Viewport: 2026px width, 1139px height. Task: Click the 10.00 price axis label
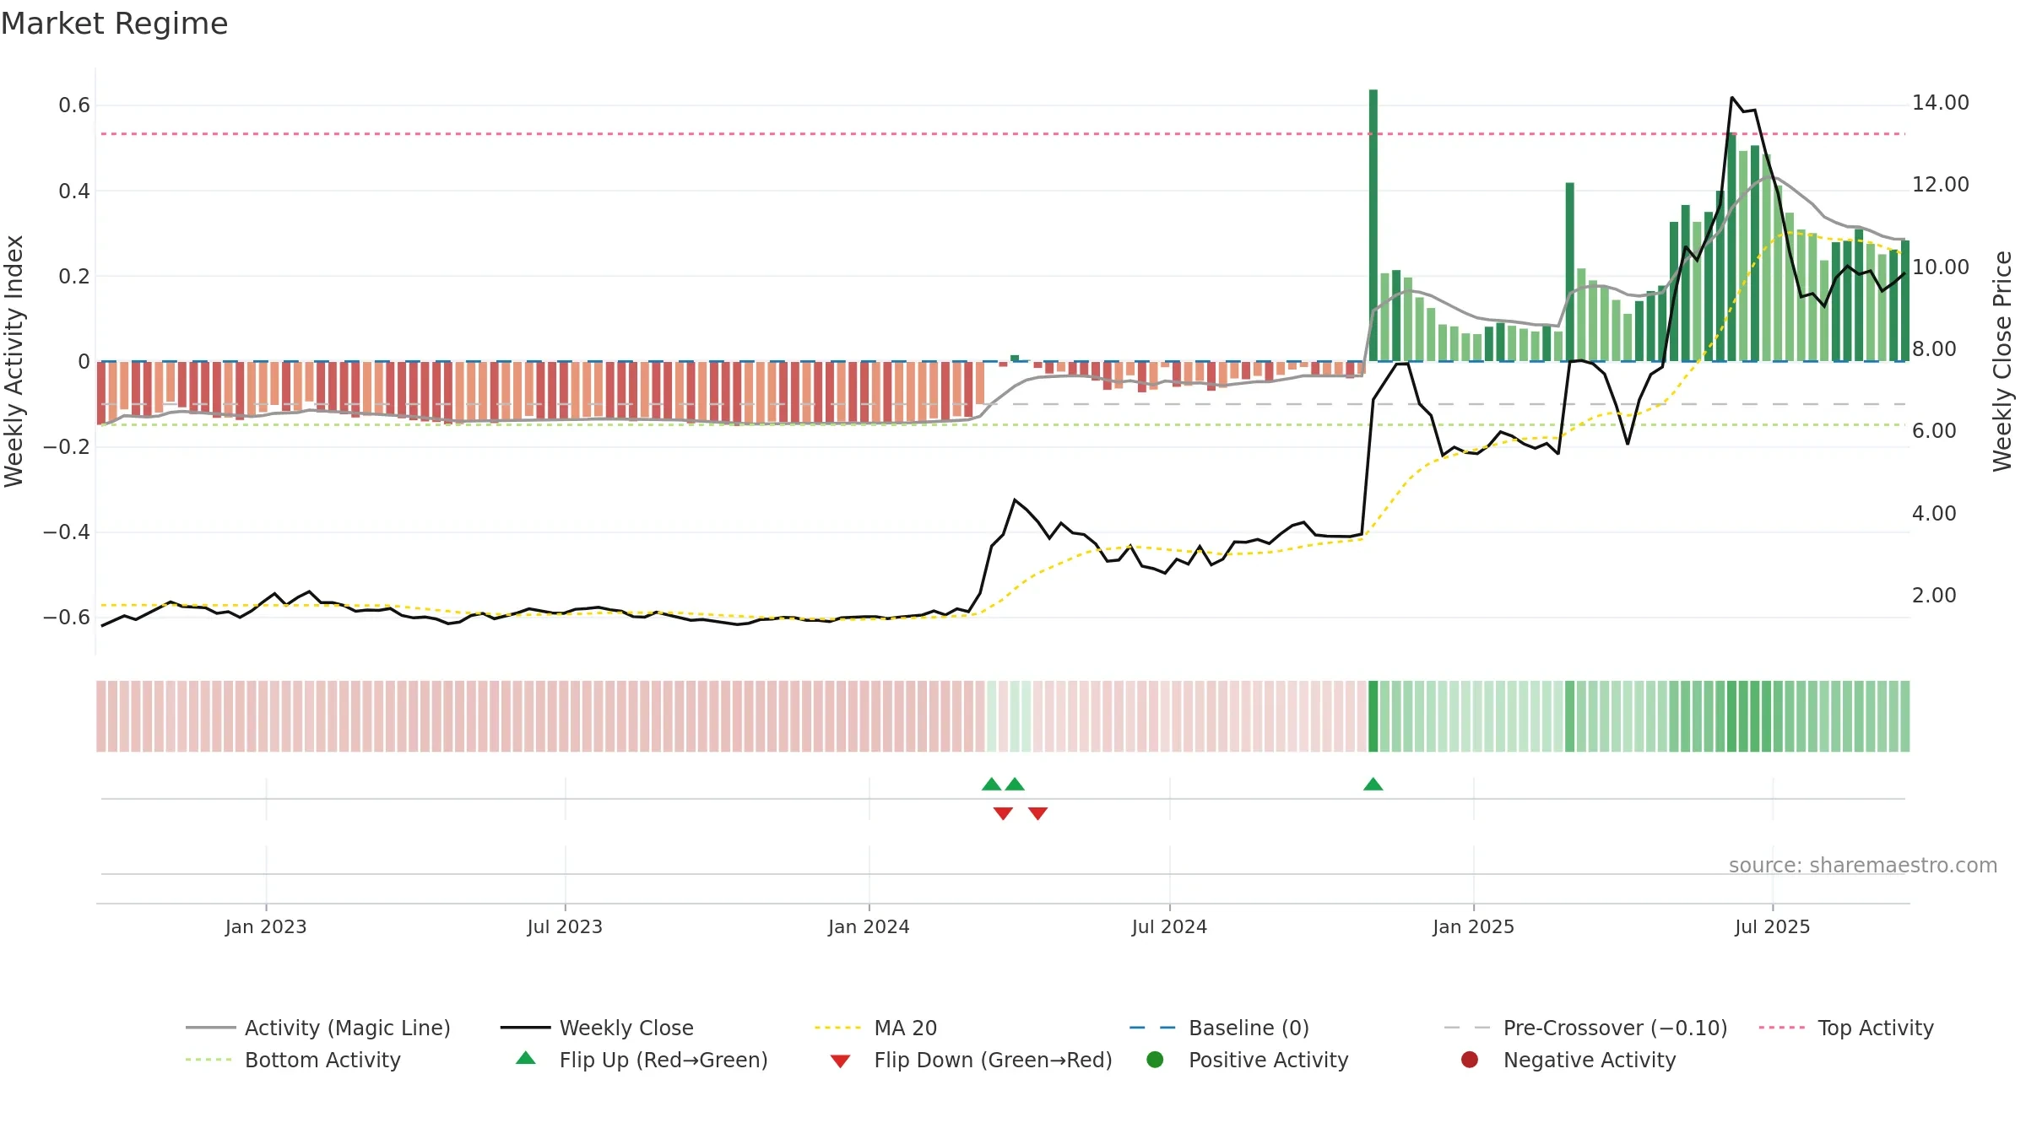[x=1941, y=267]
